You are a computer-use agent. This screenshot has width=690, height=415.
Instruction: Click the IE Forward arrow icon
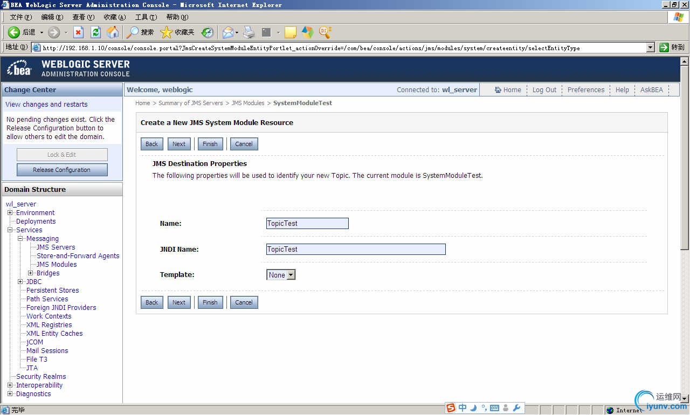(x=54, y=32)
